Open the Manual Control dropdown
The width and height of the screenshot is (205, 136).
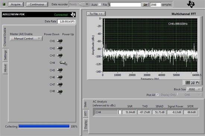click(x=26, y=39)
